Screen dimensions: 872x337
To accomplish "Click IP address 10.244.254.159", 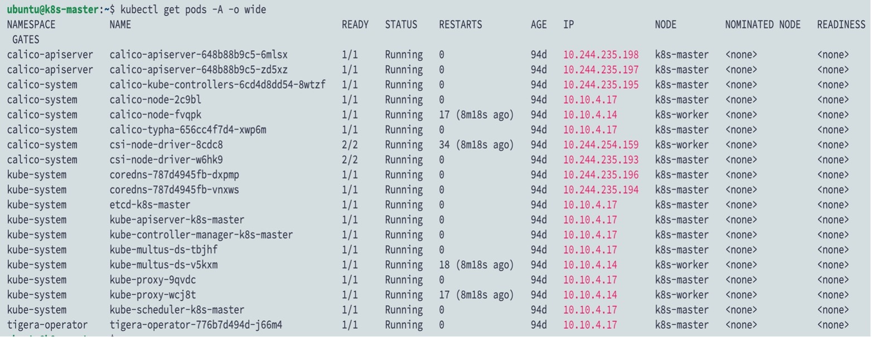I will tap(601, 145).
